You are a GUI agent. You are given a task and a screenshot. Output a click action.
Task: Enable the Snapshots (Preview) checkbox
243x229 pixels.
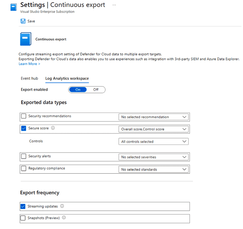23,218
